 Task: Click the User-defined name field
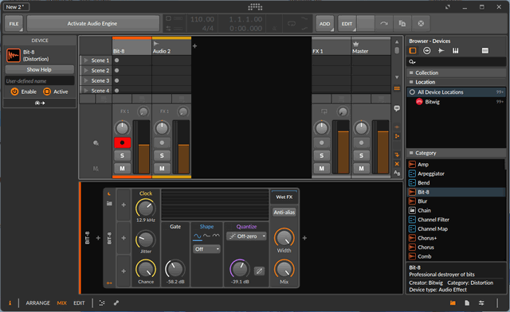39,81
